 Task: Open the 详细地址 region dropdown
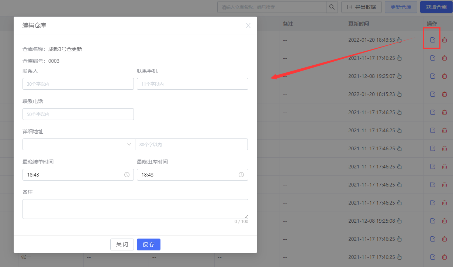79,144
